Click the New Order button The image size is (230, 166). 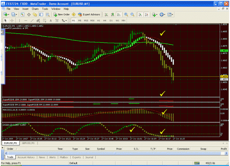pos(61,14)
